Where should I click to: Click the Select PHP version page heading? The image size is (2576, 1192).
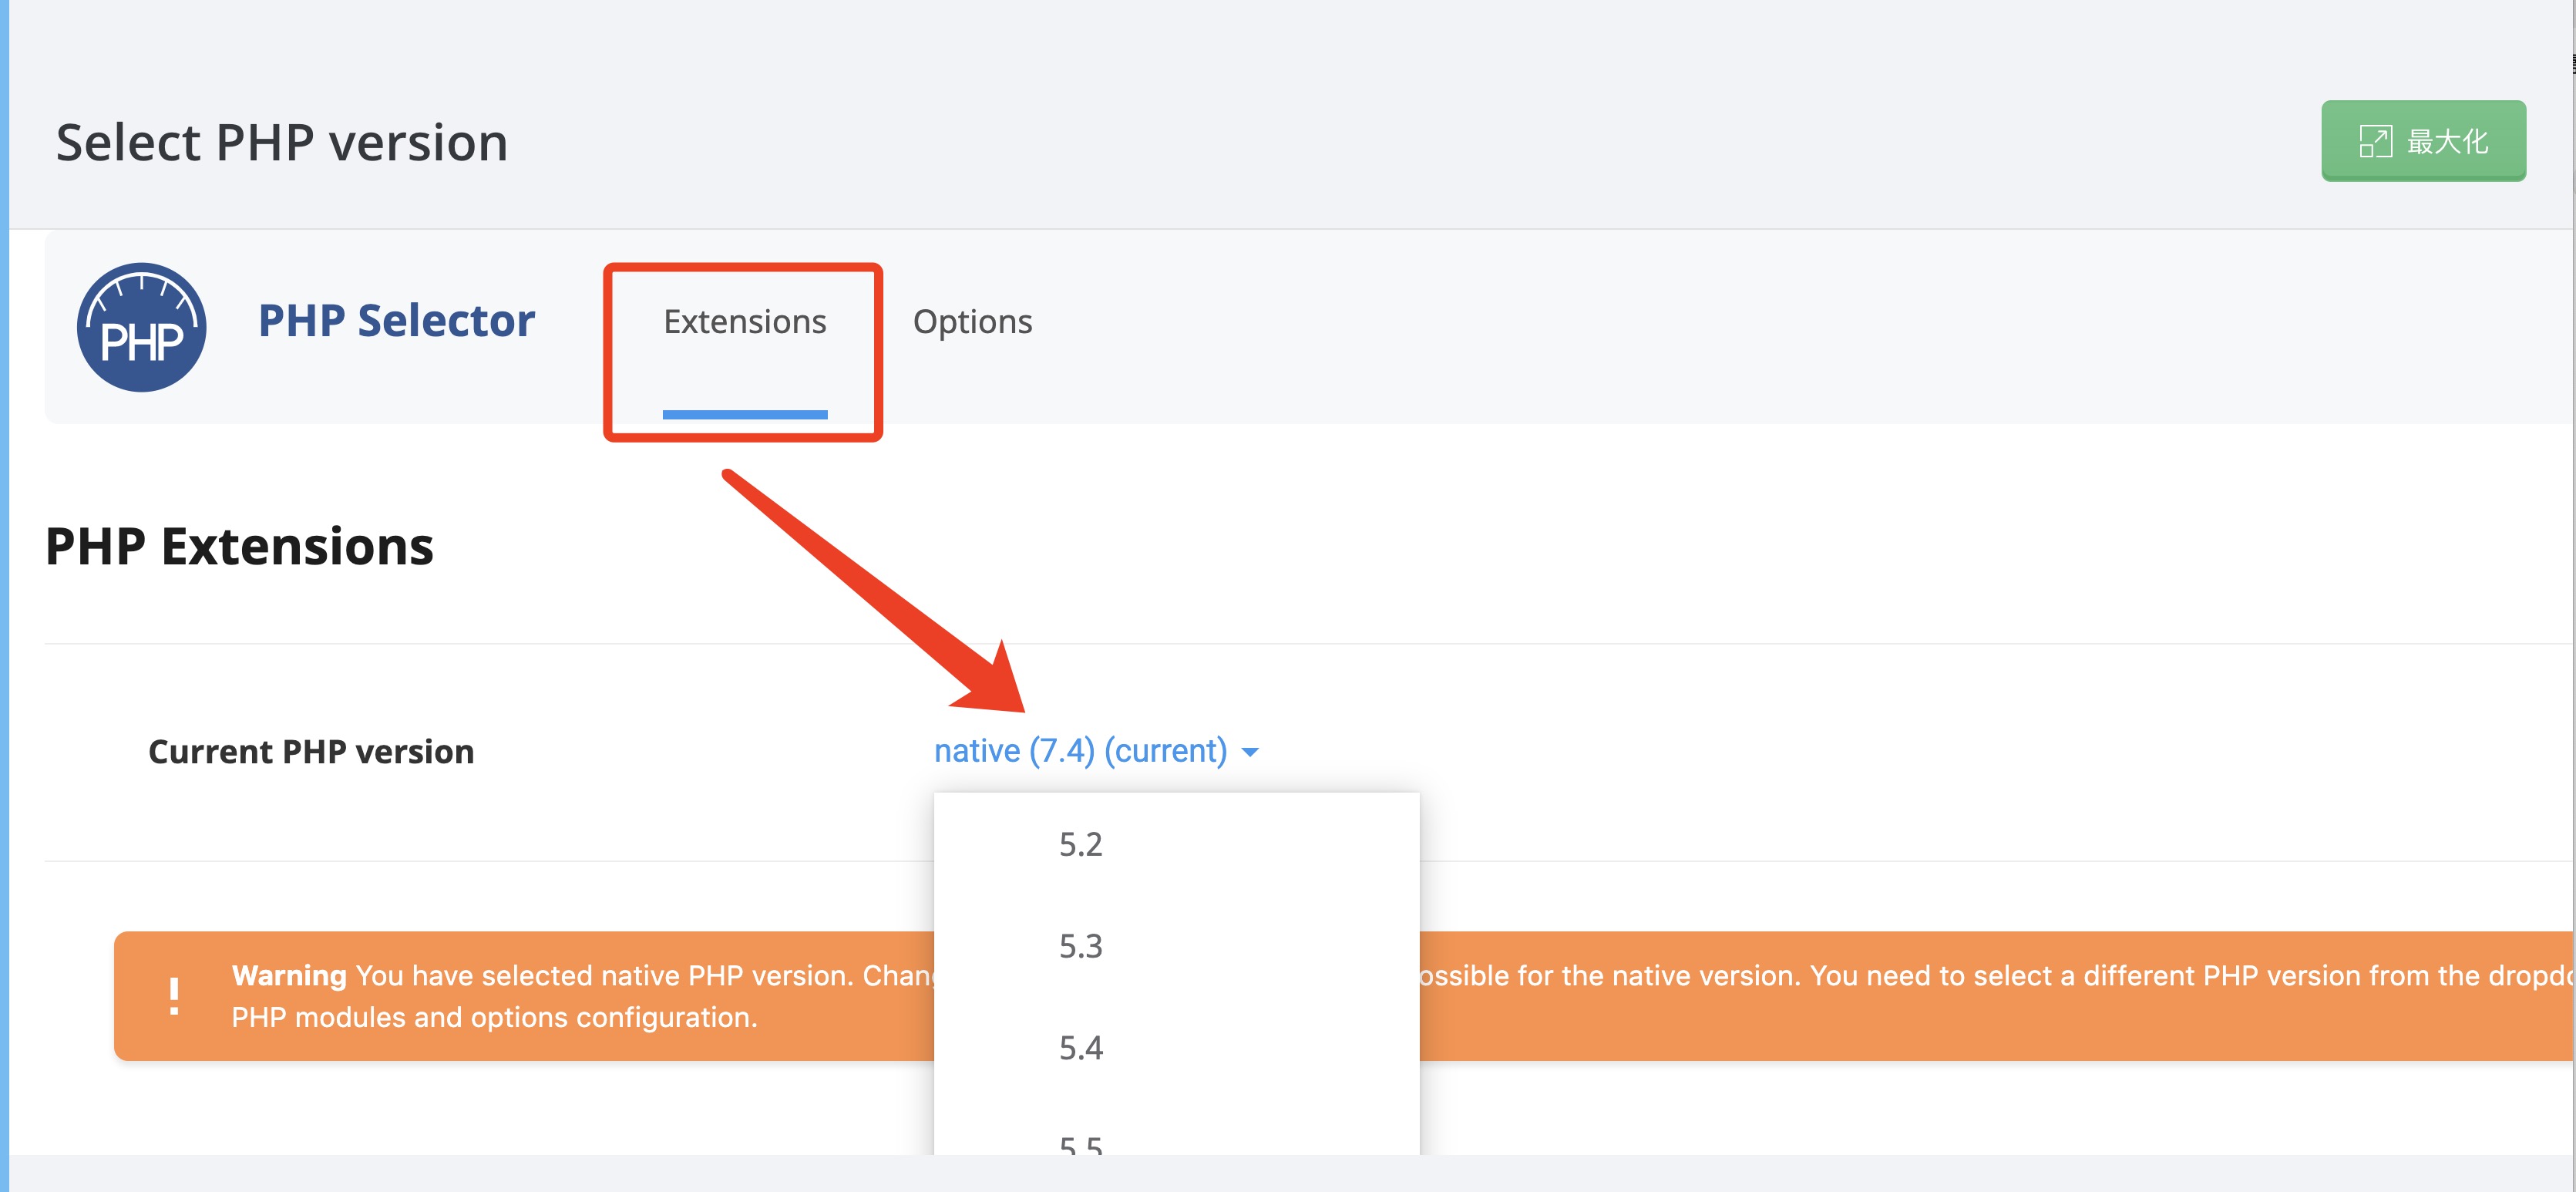click(282, 142)
